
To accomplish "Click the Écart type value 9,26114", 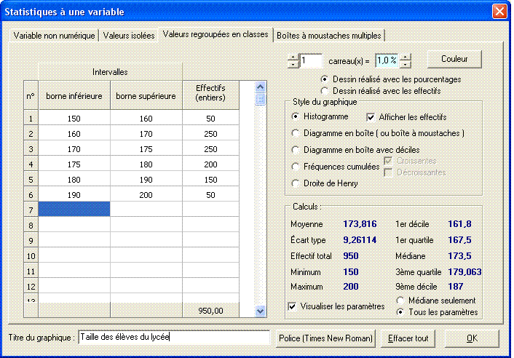I will tap(360, 240).
